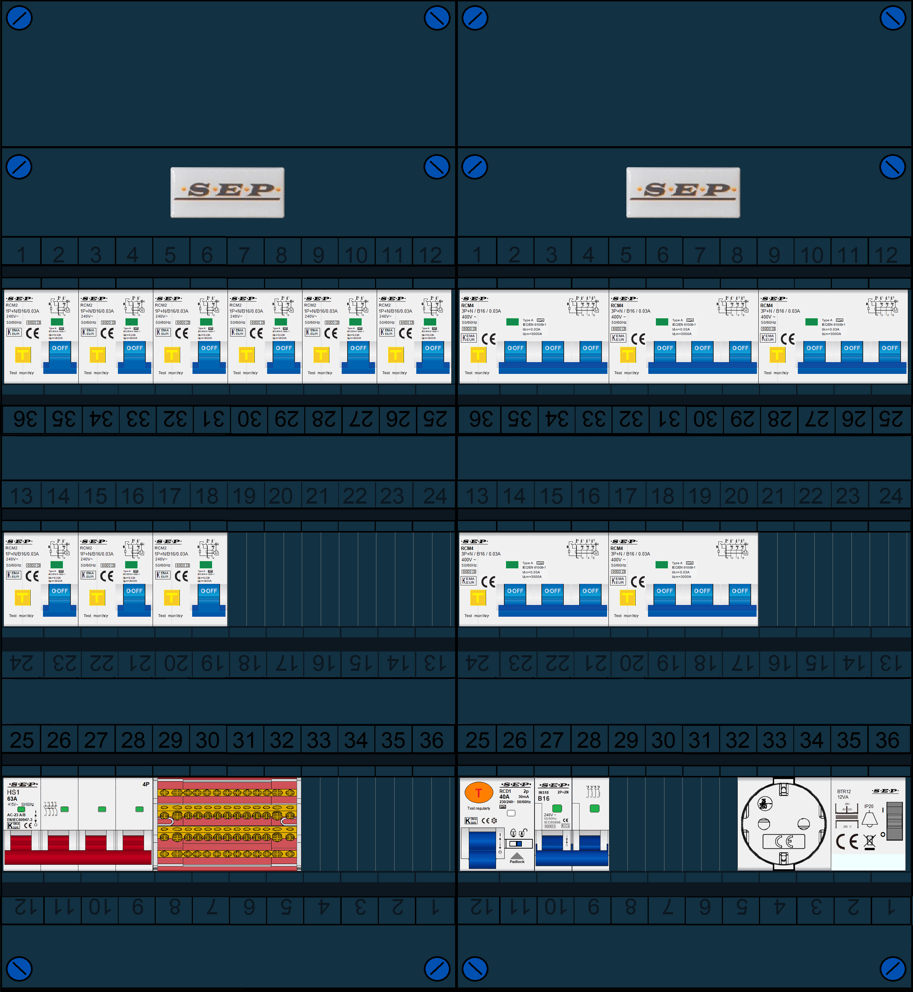
Task: Push yellow T test button on second RCM4, right panel middle row
Action: pos(627,597)
